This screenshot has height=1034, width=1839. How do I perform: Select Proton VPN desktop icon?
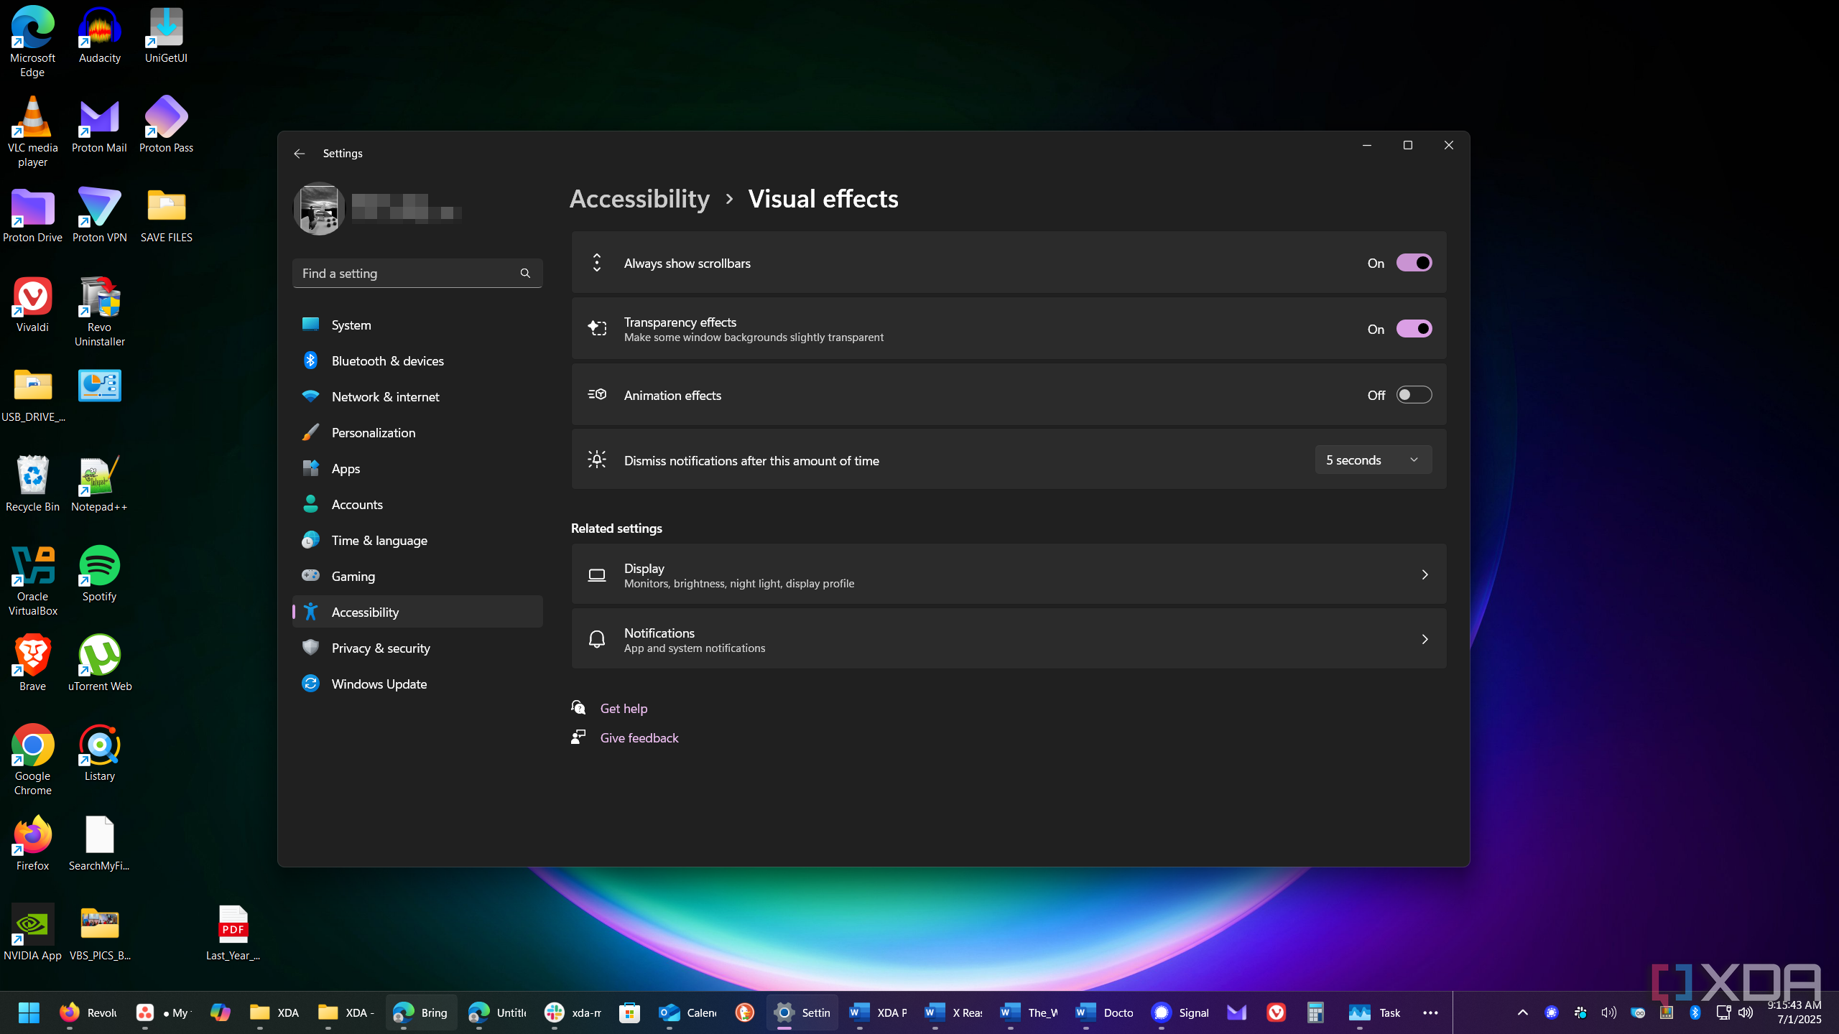(99, 215)
